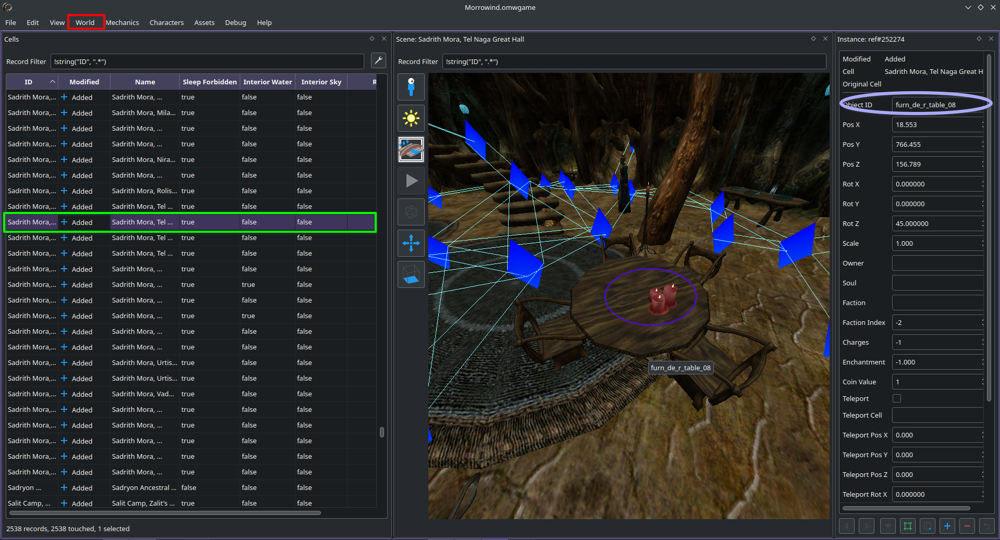1000x540 pixels.
Task: Click the Scale value 1.000
Action: [x=937, y=243]
